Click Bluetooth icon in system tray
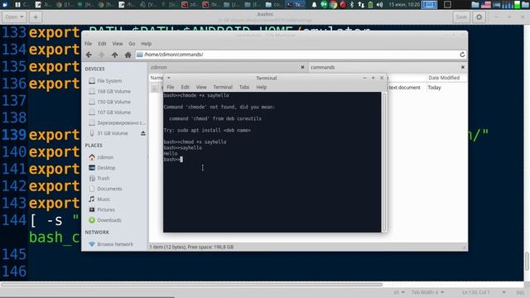Screen dimensions: 530x298 click(351, 4)
